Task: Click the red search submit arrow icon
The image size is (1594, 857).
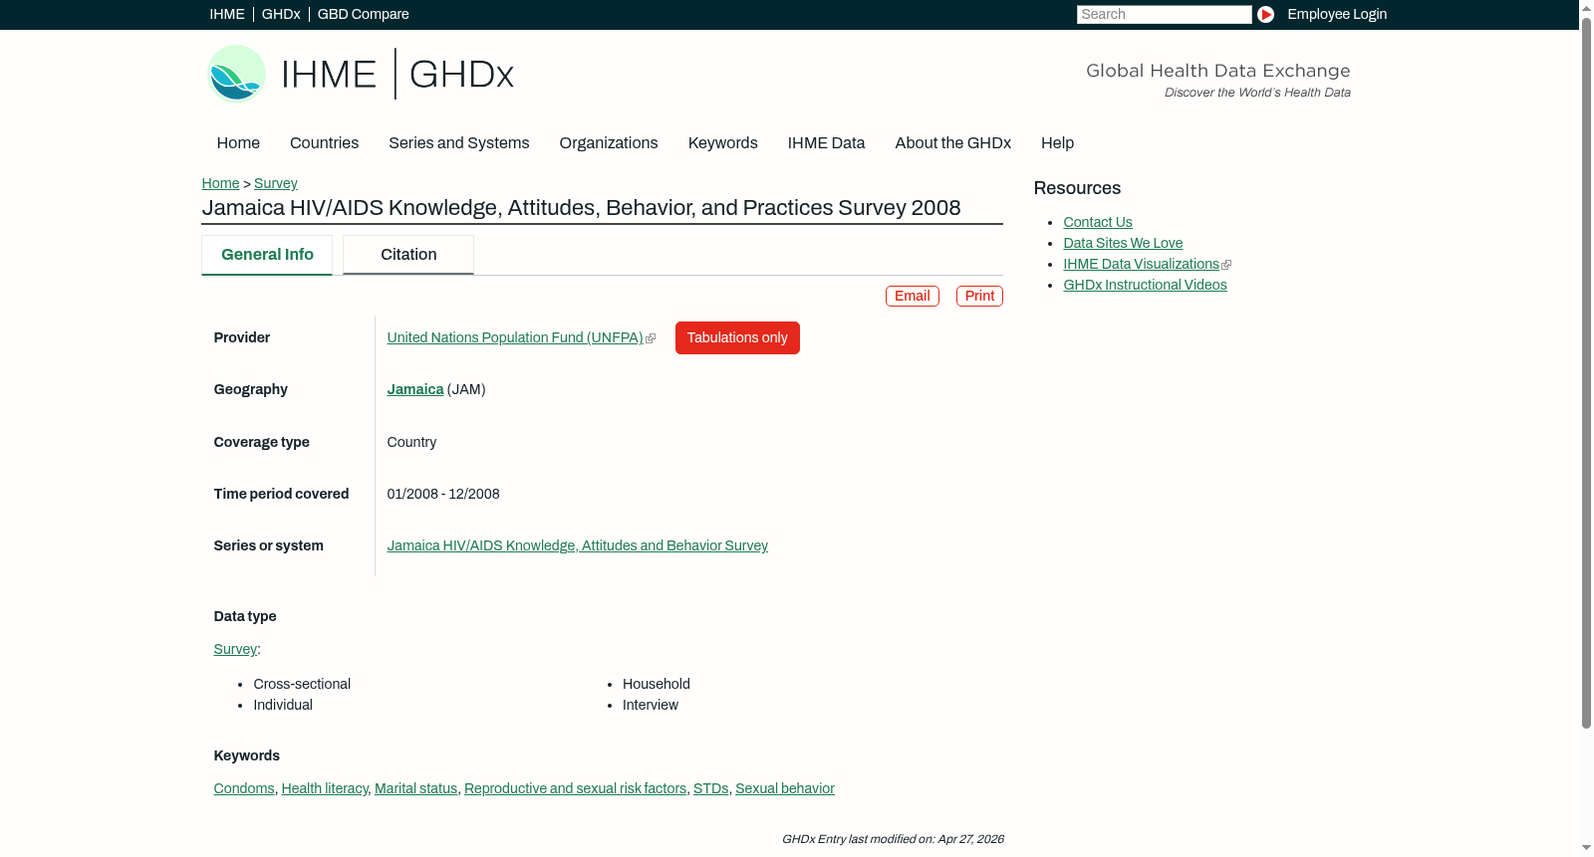Action: (x=1265, y=14)
